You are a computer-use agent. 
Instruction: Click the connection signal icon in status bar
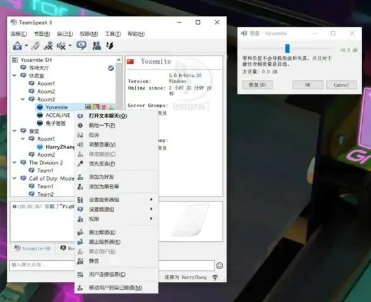(x=215, y=277)
